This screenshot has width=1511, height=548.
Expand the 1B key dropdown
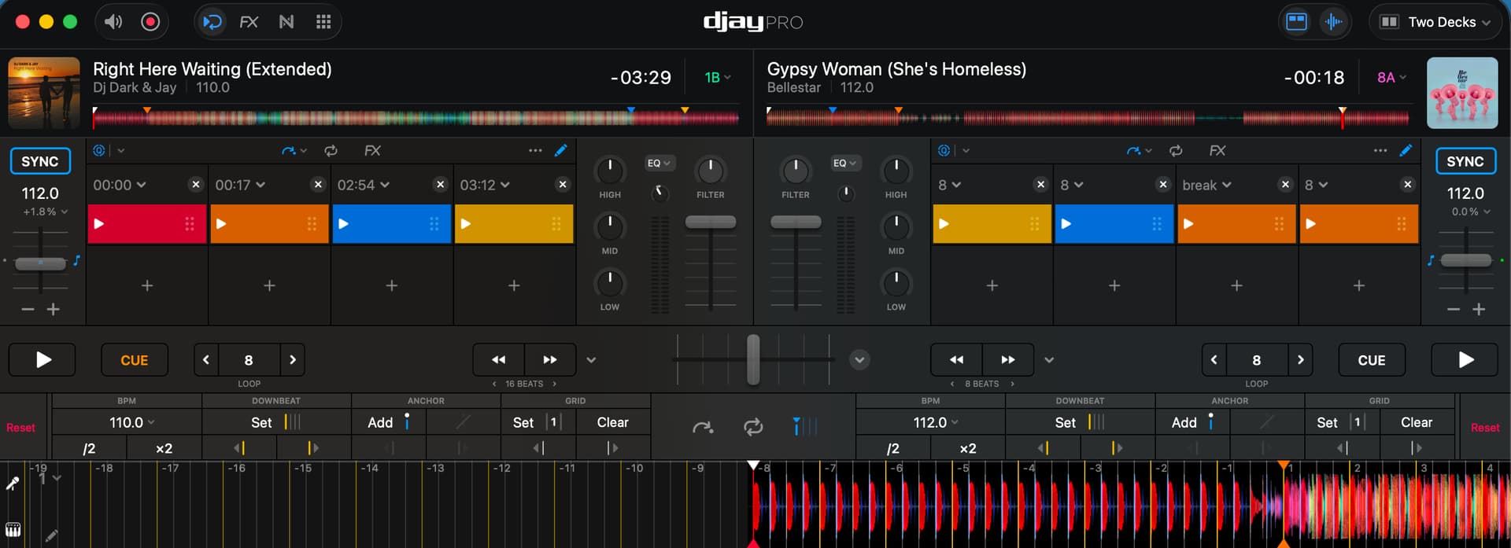click(717, 77)
